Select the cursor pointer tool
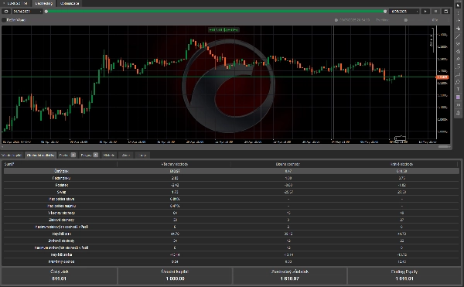The width and height of the screenshot is (464, 287). pos(458,5)
